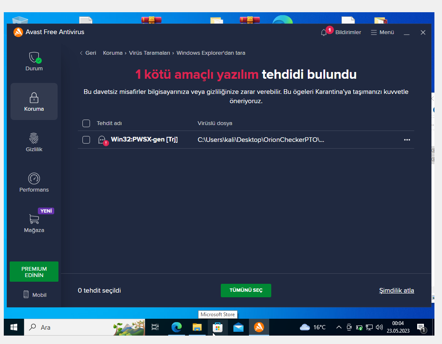Tick the select-all checkbox next to Tehdit adı
This screenshot has height=344, width=442.
pyautogui.click(x=86, y=123)
